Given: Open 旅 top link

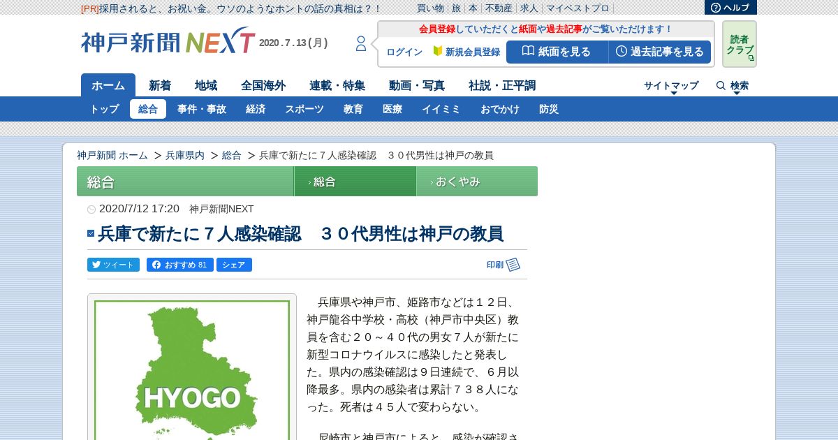Looking at the screenshot, I should click(456, 8).
